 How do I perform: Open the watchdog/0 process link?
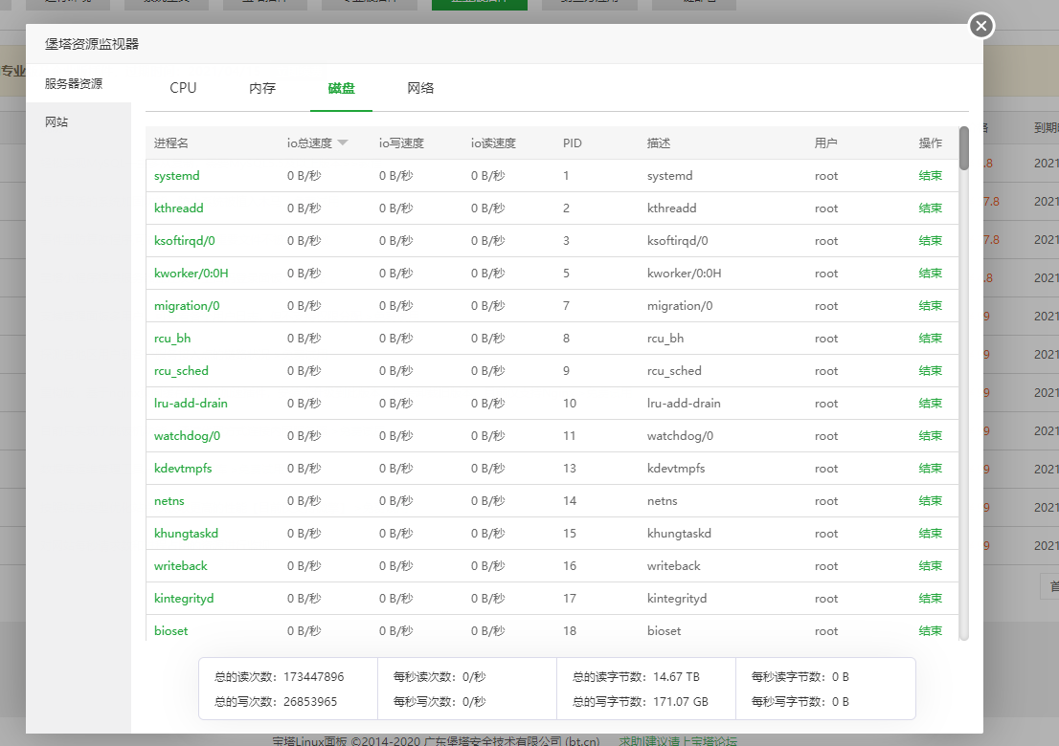pyautogui.click(x=187, y=436)
